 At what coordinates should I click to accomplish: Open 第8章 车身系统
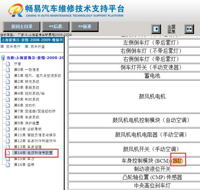pyautogui.click(x=26, y=117)
